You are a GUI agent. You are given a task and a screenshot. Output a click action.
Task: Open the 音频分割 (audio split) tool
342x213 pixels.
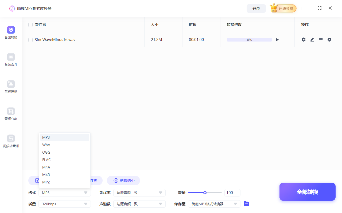click(11, 114)
